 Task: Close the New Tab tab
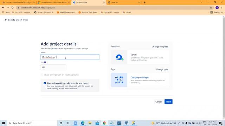(139, 2)
